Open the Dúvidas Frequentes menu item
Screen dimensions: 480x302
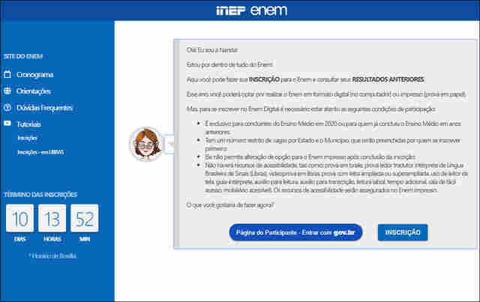[44, 108]
